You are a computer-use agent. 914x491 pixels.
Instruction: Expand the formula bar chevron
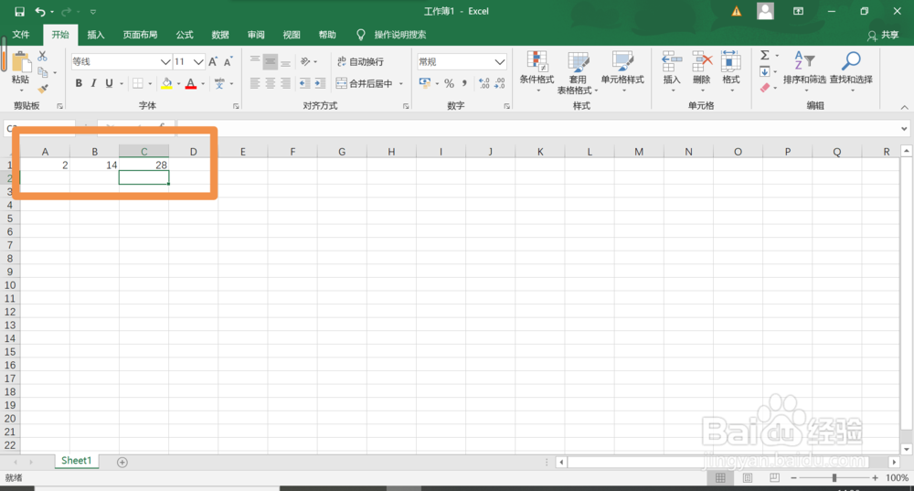coord(904,128)
